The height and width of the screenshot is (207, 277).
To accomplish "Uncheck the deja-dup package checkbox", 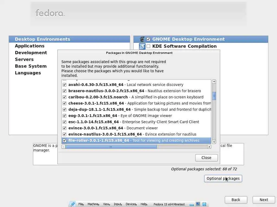I will point(64,109).
